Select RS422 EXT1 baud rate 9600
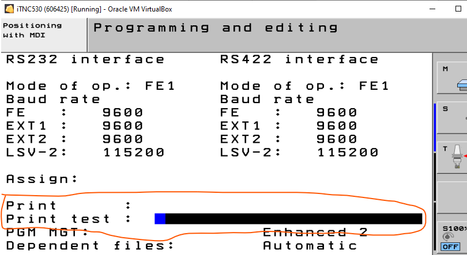The height and width of the screenshot is (255, 467). tap(337, 126)
